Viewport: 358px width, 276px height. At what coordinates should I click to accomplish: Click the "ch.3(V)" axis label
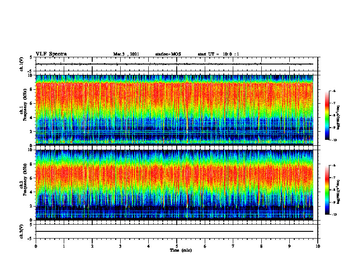tap(22, 231)
